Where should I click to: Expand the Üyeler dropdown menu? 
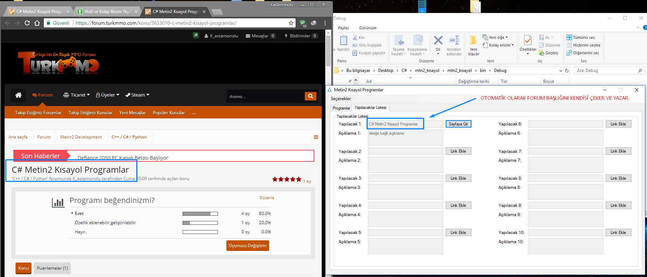pos(108,95)
